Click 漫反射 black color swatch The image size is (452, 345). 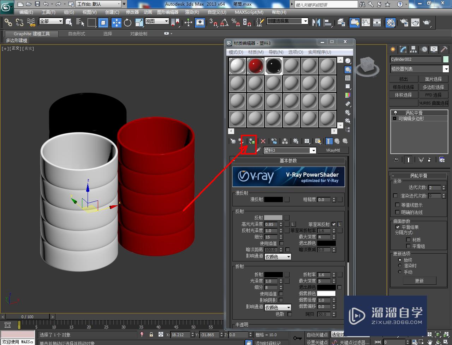coord(274,199)
